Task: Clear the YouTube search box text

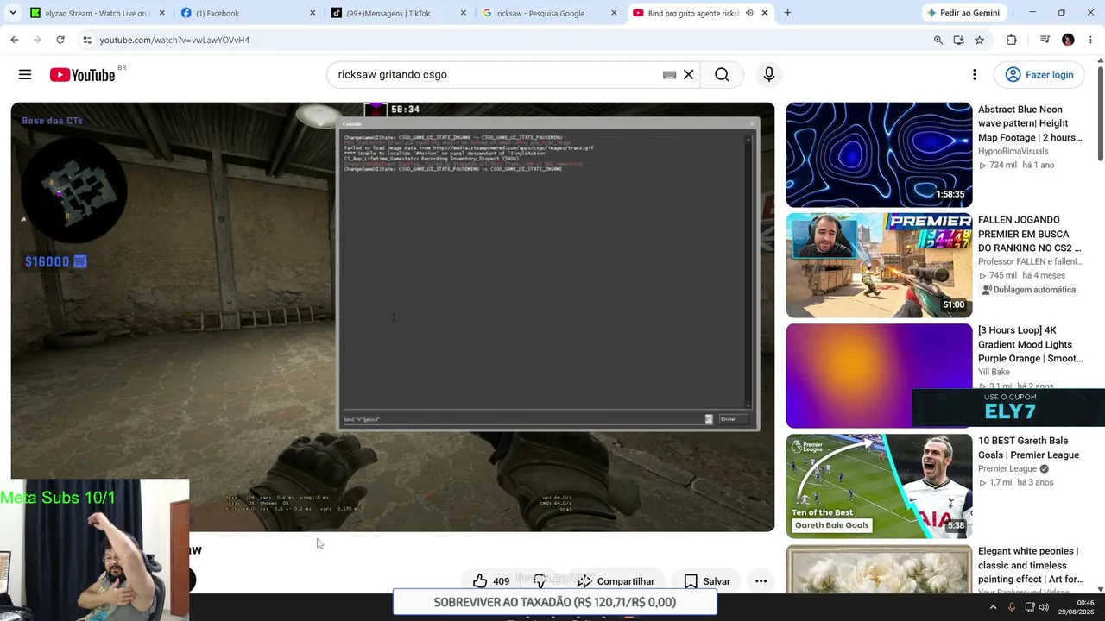Action: [x=689, y=75]
